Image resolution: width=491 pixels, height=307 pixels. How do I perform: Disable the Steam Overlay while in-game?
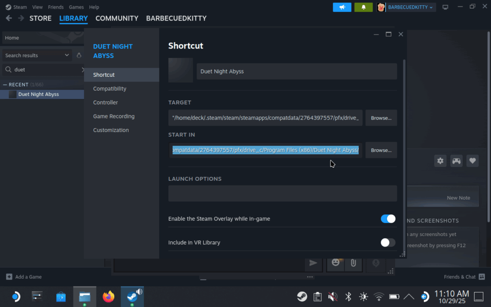387,219
